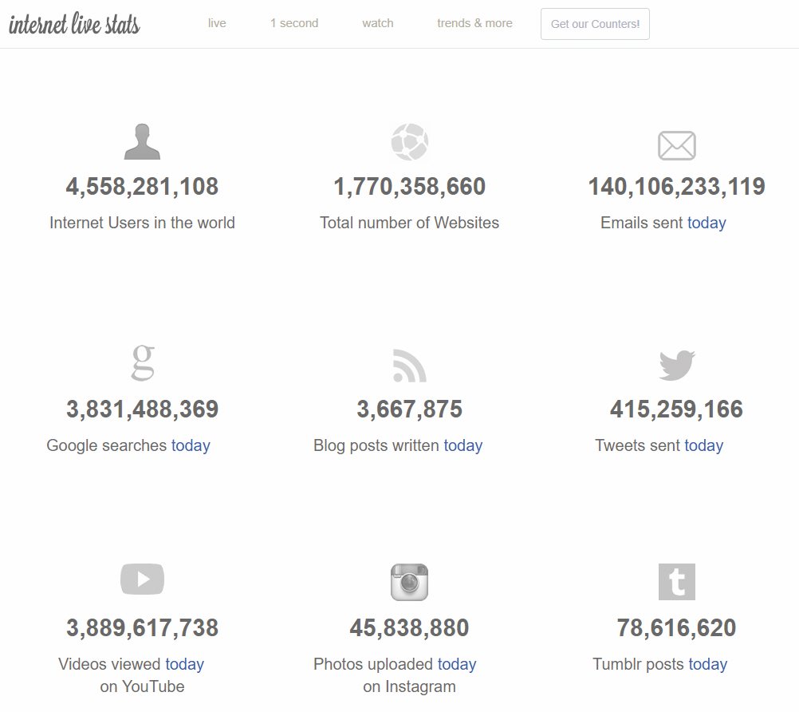The width and height of the screenshot is (799, 712).
Task: Click the 3,831,488,369 Google searches counter
Action: [143, 409]
